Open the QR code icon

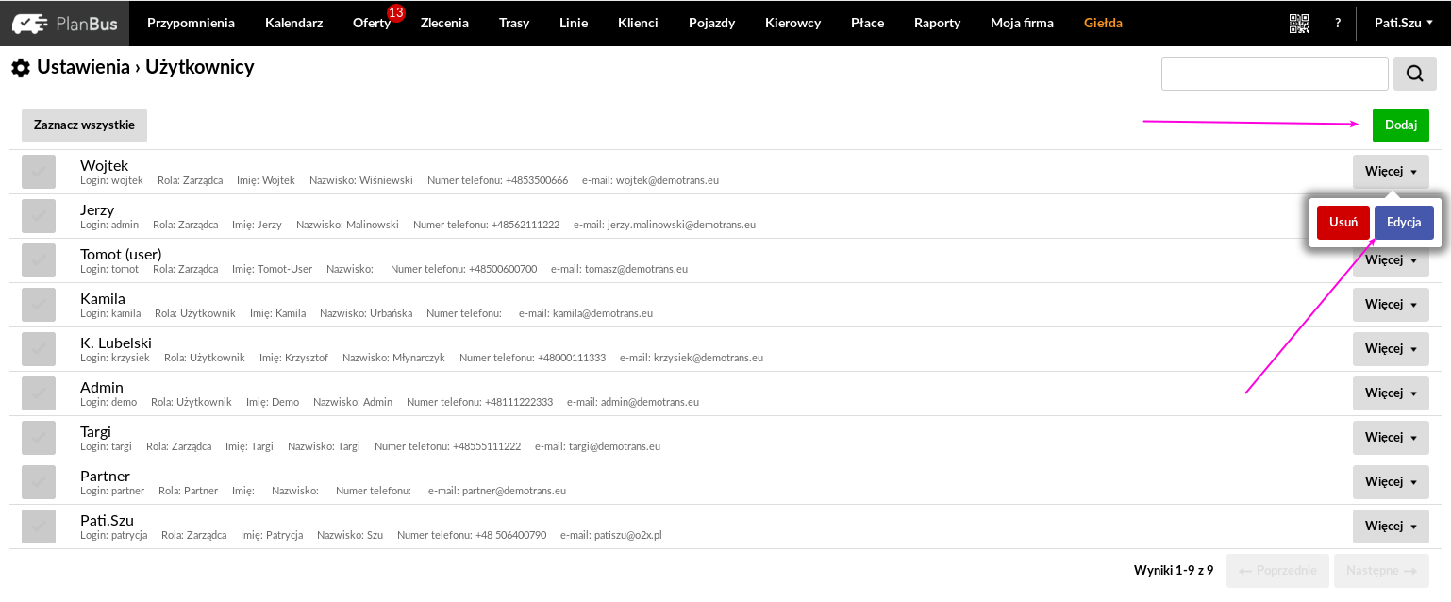pos(1299,24)
